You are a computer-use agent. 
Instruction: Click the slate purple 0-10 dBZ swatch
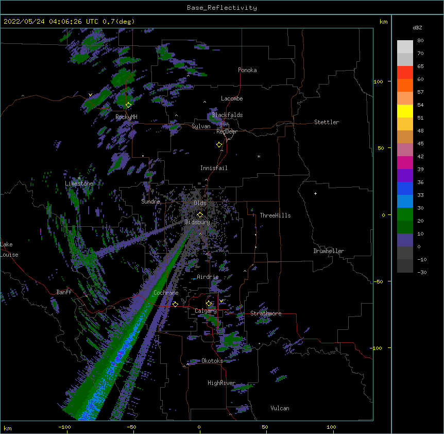click(x=405, y=240)
